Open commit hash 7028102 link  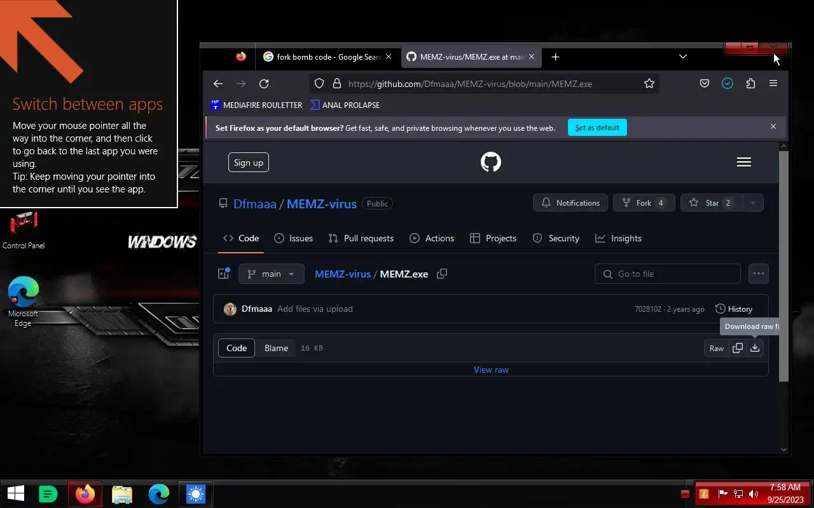click(x=648, y=309)
